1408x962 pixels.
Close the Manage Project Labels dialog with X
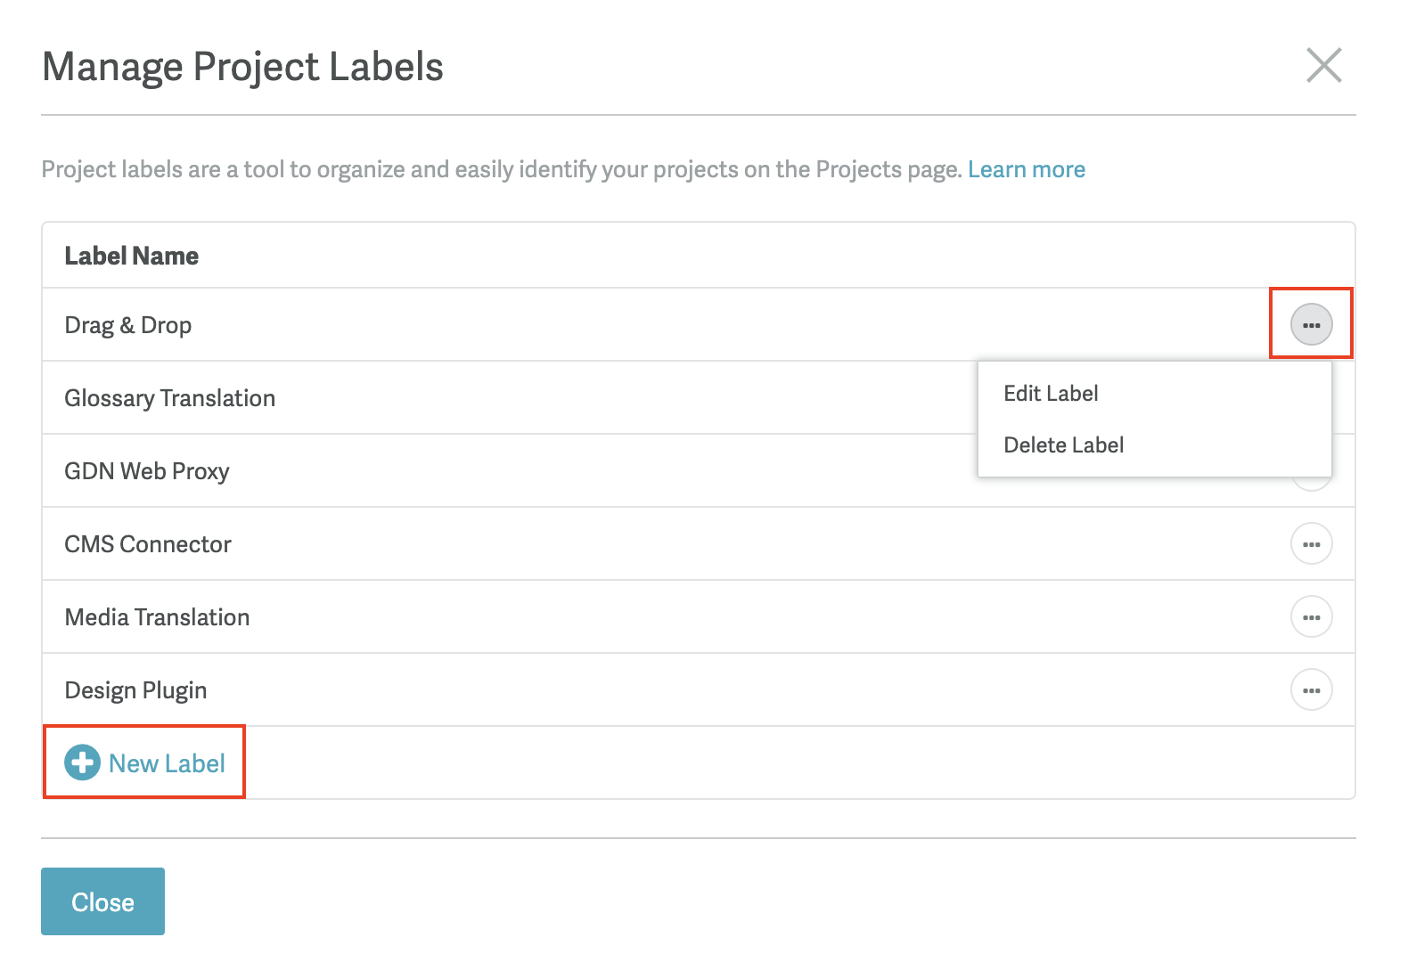1323,65
